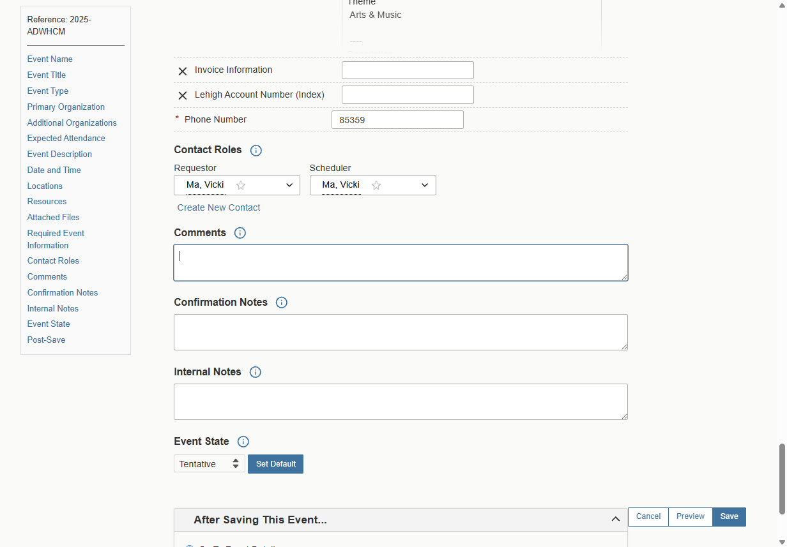The height and width of the screenshot is (547, 787).
Task: Jump to Internal Notes in sidebar
Action: pyautogui.click(x=53, y=308)
